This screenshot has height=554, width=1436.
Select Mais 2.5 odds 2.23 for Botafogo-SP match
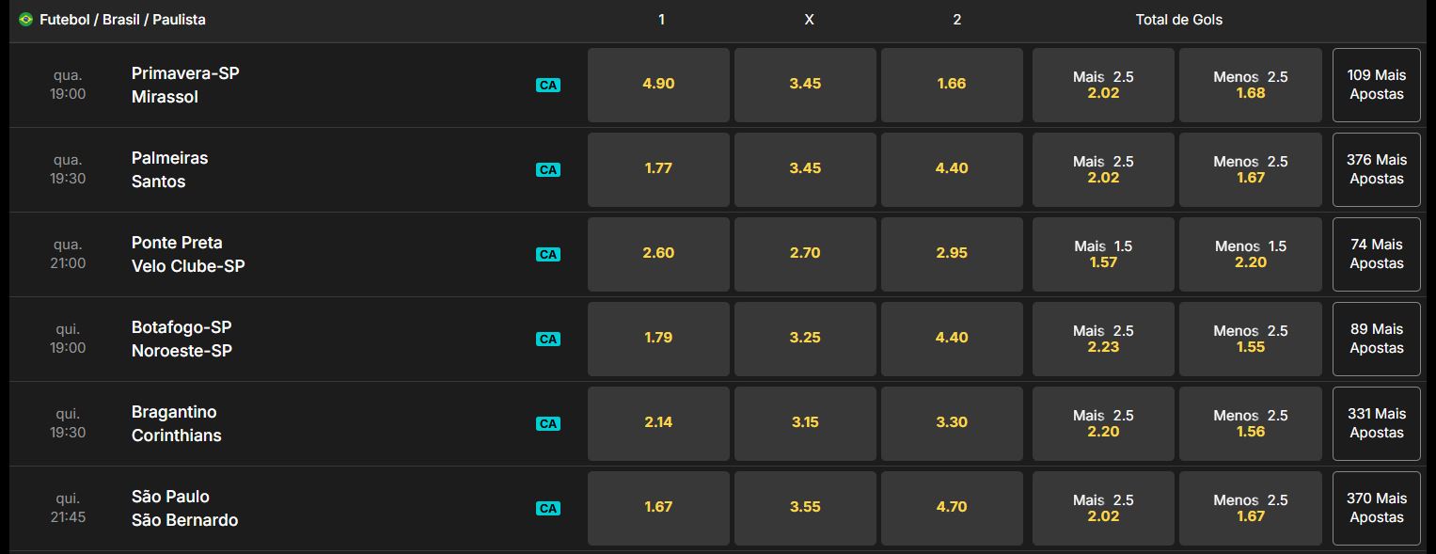pos(1102,339)
